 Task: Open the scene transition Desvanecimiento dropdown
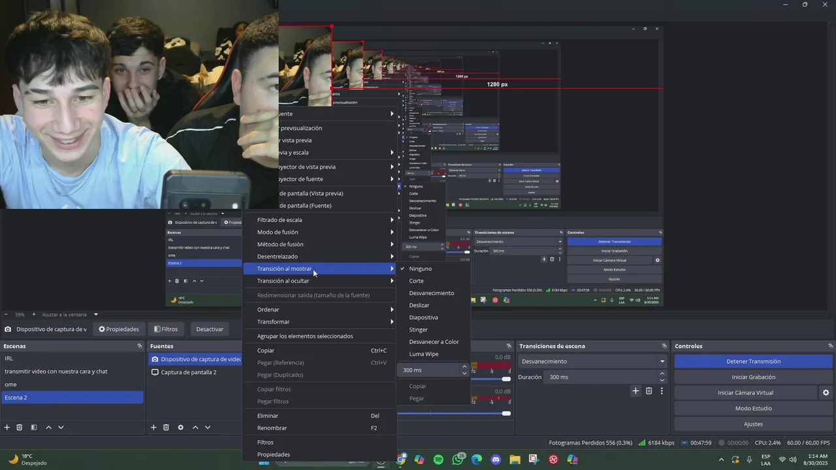point(593,362)
